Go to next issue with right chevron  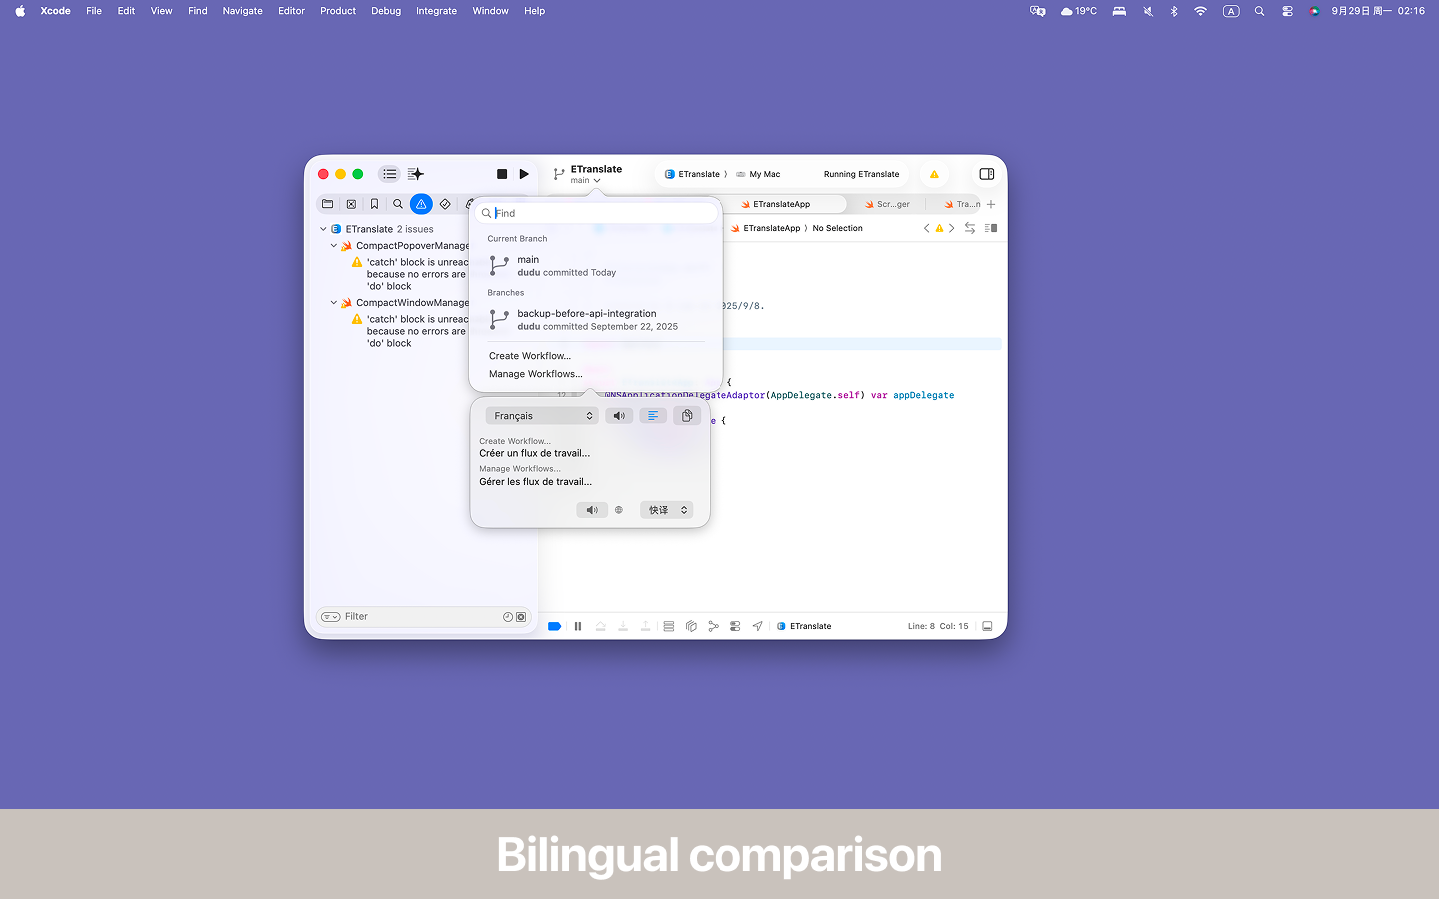pos(951,228)
